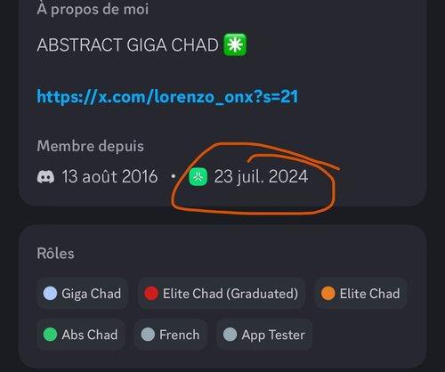Viewport: 445px width, 372px height.
Task: Select the French role chip
Action: pyautogui.click(x=170, y=335)
